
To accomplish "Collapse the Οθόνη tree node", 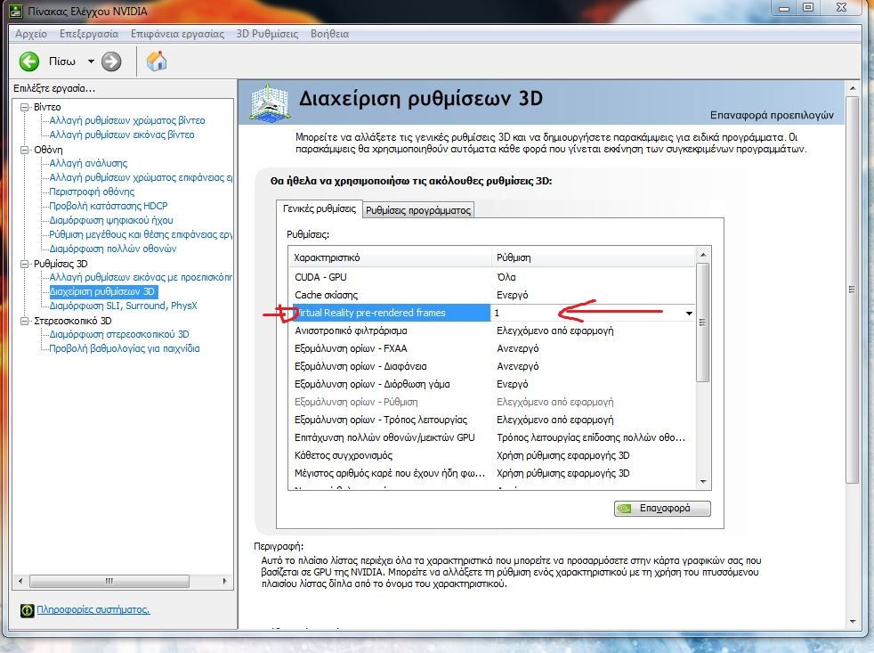I will click(x=24, y=150).
